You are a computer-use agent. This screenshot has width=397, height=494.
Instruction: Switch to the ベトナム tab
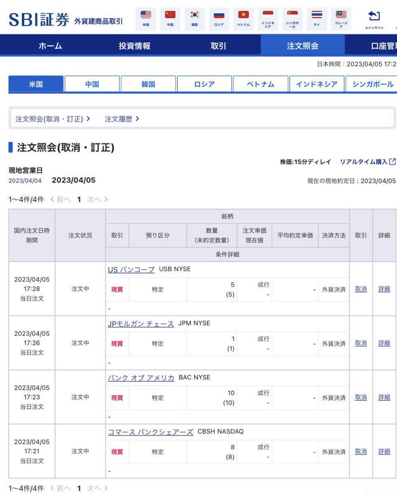(261, 84)
